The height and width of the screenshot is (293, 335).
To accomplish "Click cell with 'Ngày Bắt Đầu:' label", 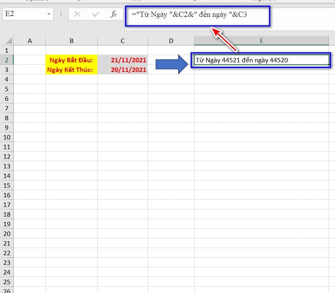I will (71, 60).
